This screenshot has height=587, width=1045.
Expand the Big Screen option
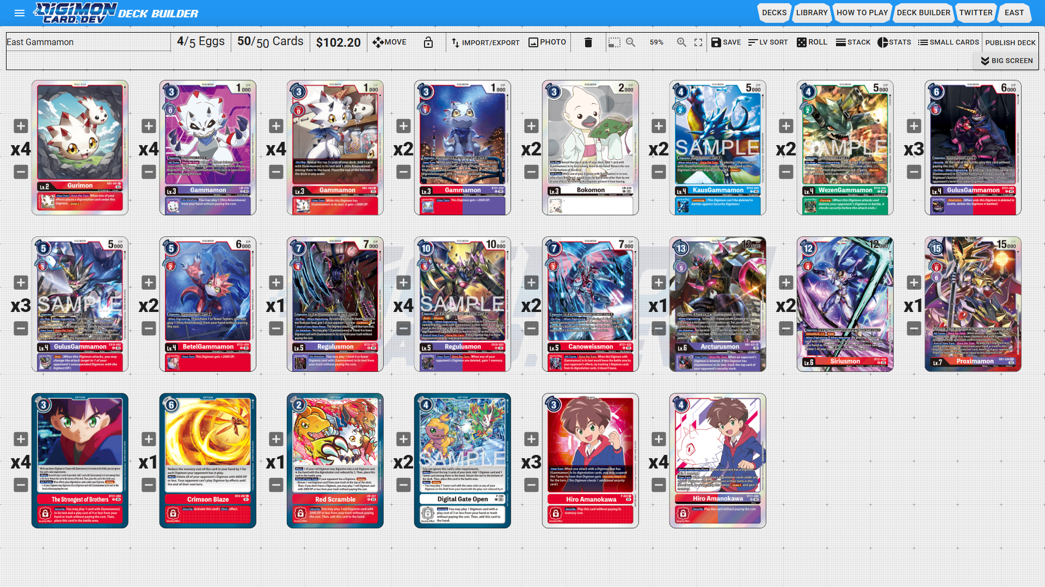[1006, 61]
